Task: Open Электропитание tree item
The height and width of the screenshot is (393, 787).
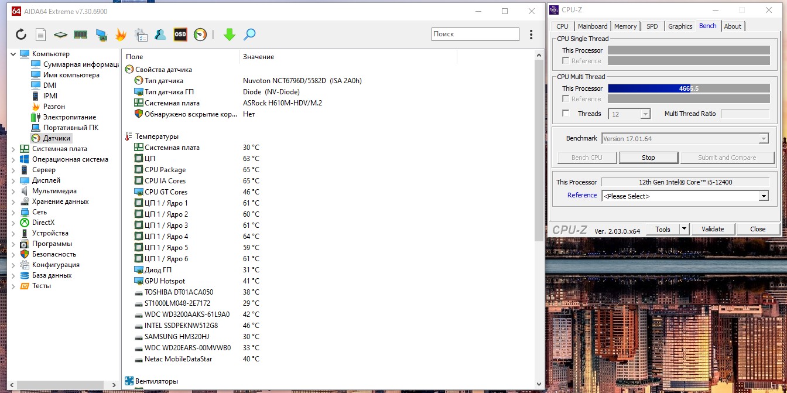Action: pos(70,117)
